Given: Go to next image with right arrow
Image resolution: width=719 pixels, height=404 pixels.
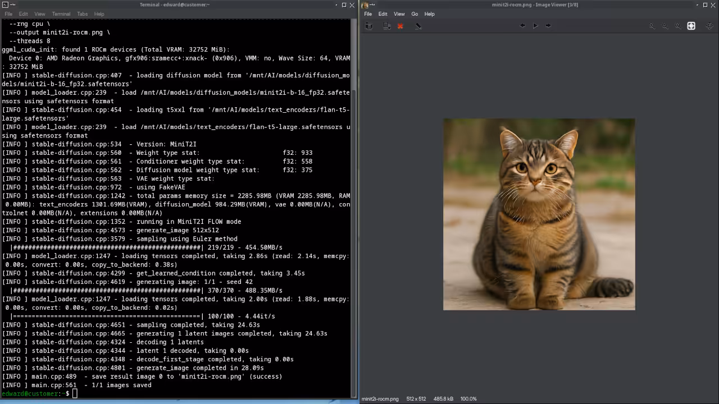Looking at the screenshot, I should point(548,26).
